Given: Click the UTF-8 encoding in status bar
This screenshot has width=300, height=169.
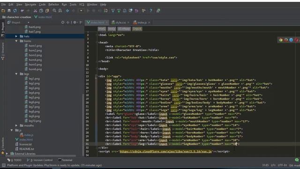Looking at the screenshot, I should point(282,165).
